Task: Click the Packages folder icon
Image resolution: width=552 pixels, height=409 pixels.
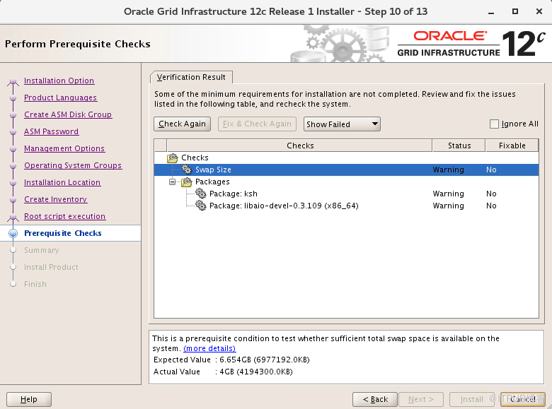Action: 187,182
